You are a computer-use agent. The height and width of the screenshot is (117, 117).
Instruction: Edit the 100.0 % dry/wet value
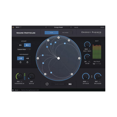click(87, 49)
